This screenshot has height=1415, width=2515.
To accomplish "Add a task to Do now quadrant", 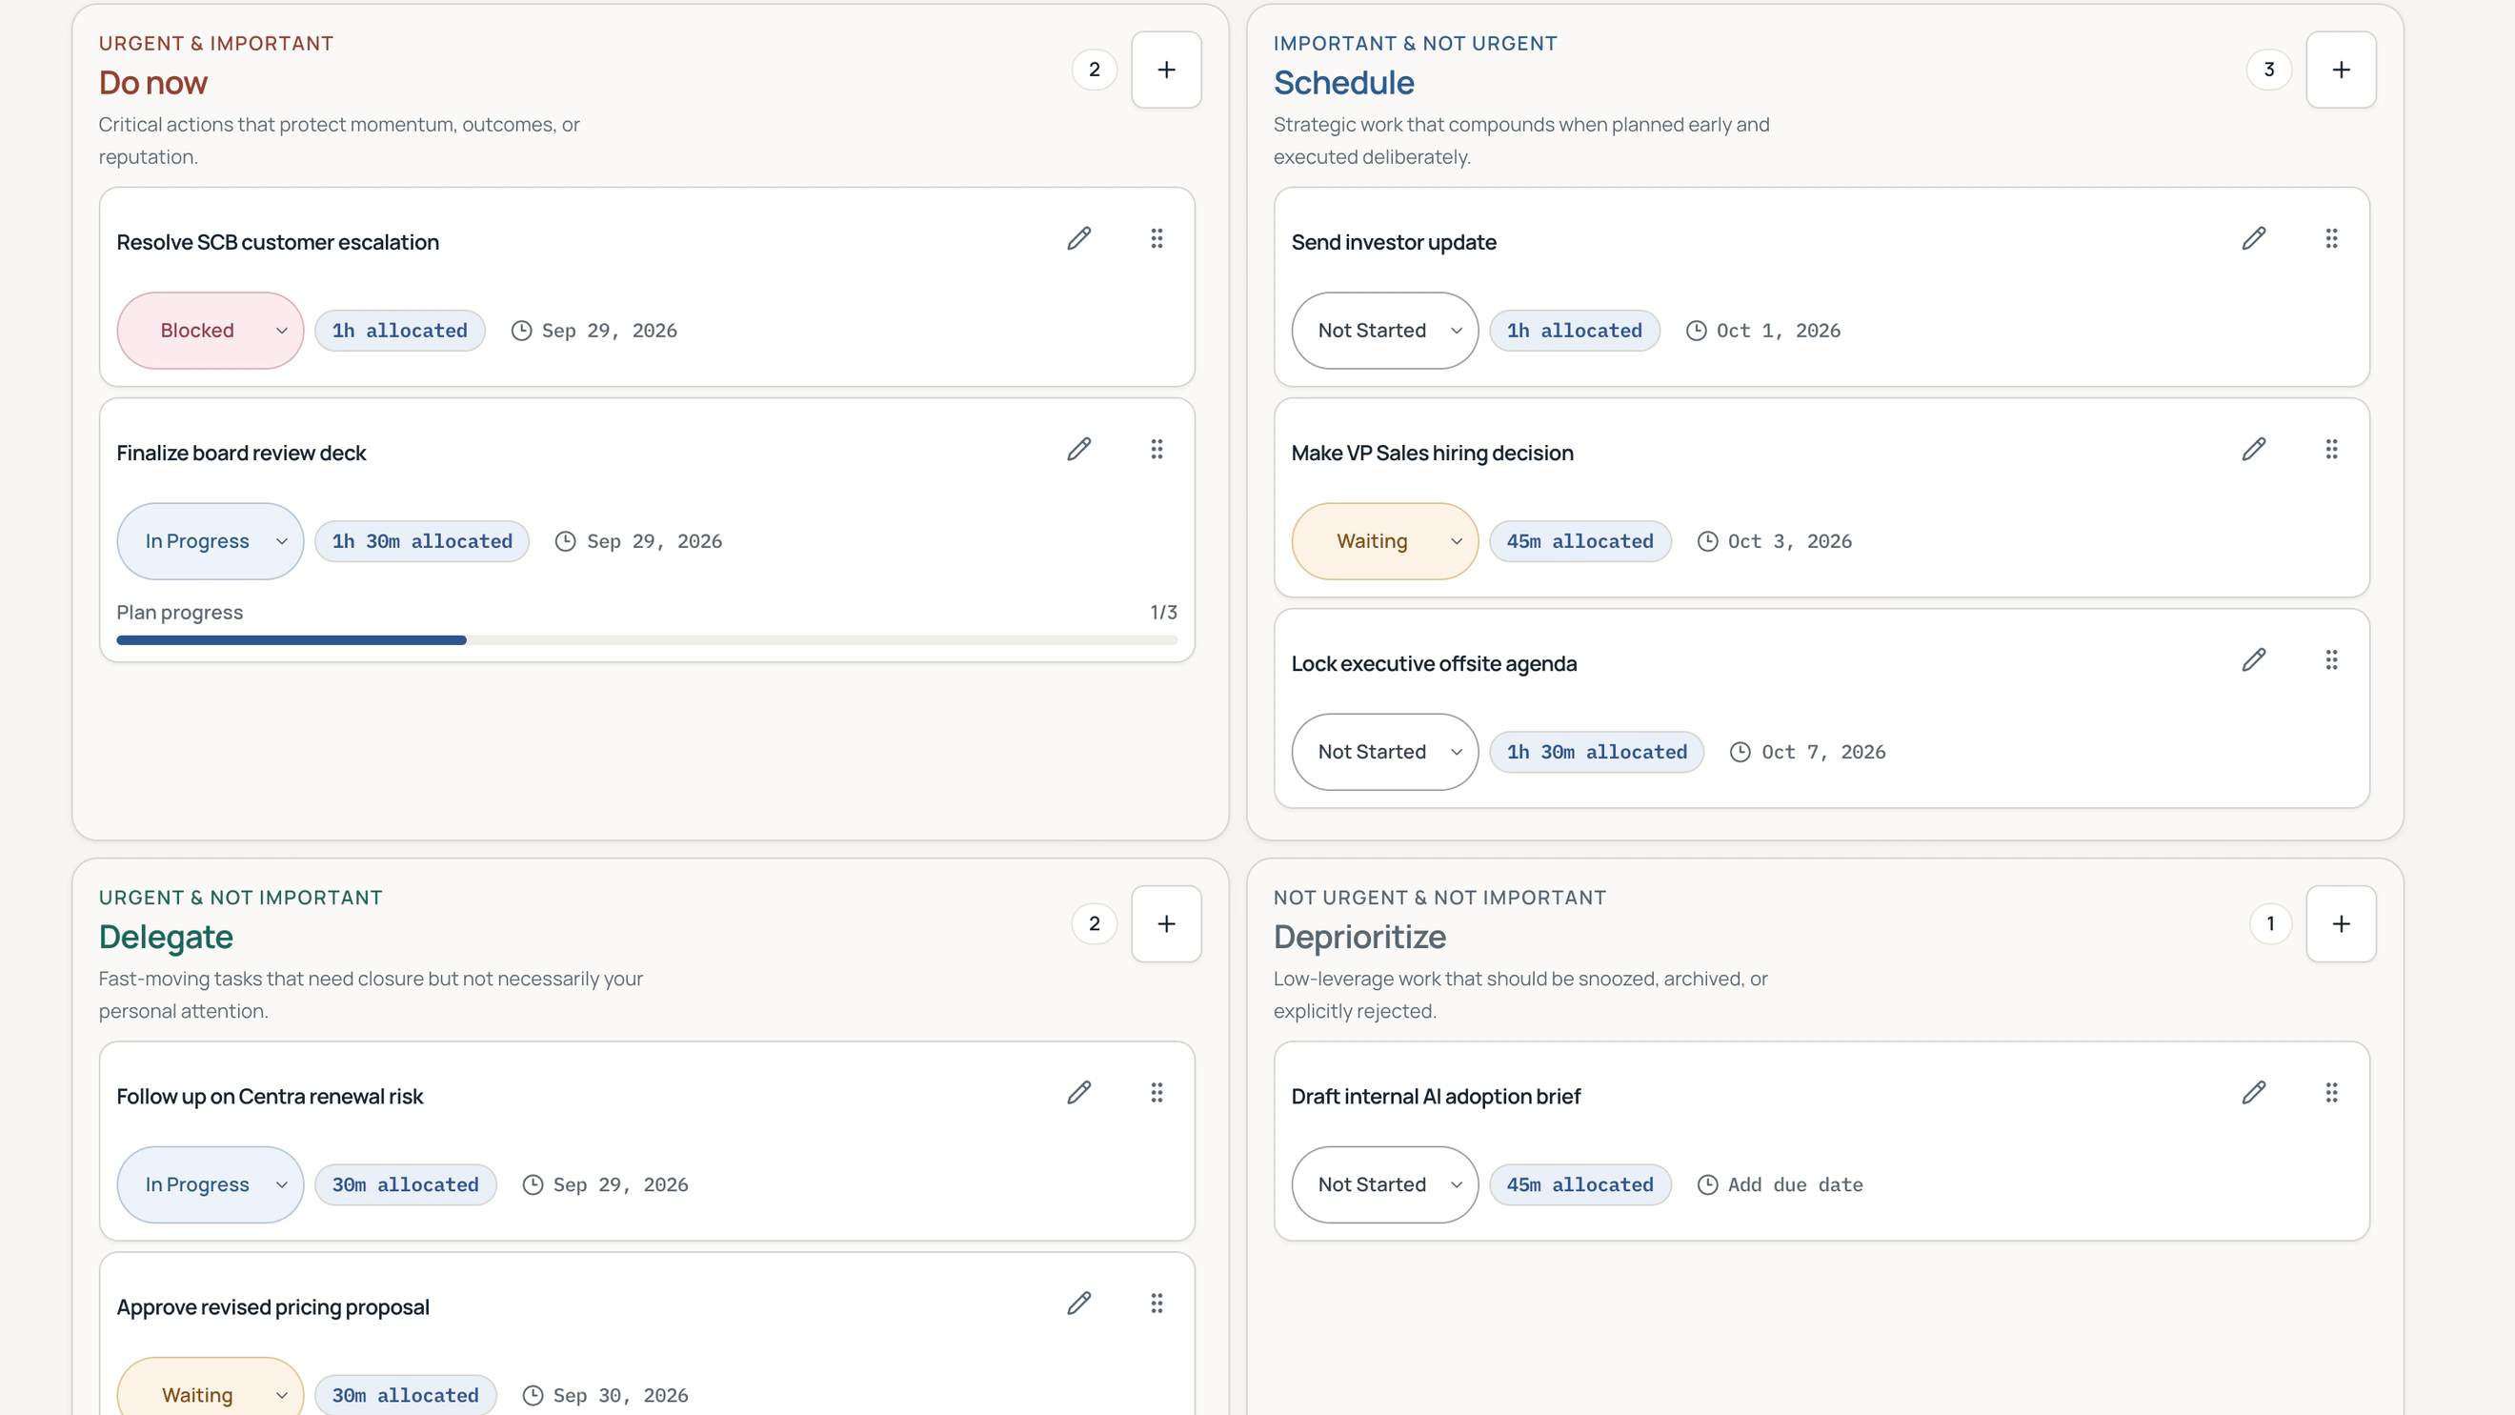I will [x=1166, y=70].
